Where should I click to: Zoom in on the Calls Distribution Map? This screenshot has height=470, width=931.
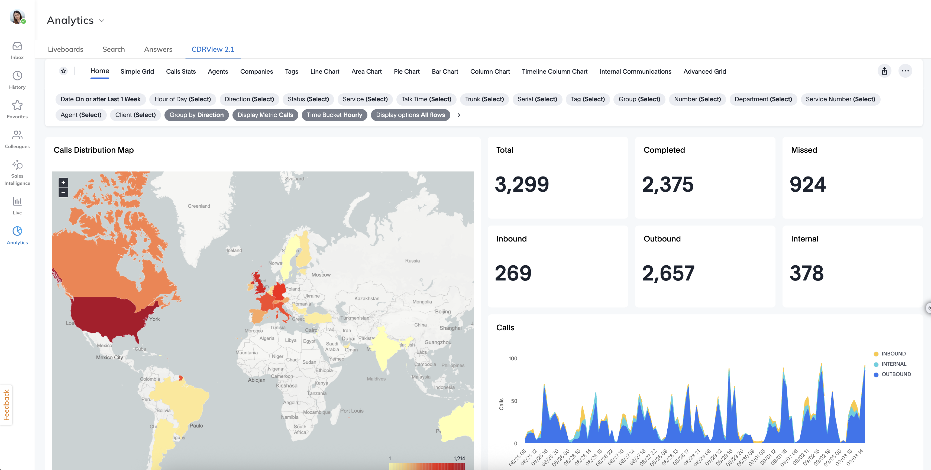click(63, 182)
